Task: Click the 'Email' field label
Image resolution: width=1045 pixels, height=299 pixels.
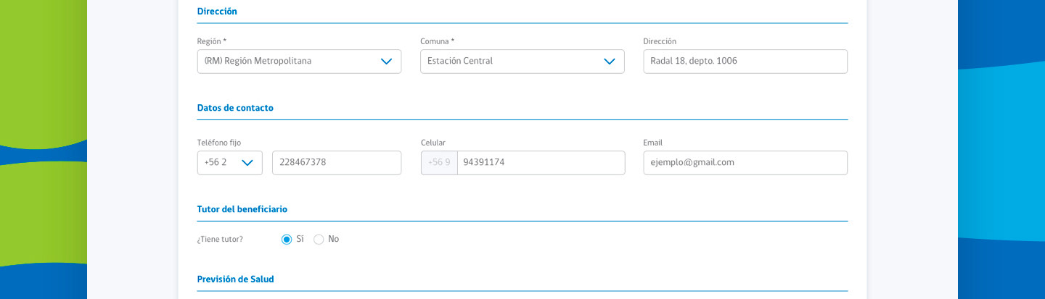Action: point(652,143)
